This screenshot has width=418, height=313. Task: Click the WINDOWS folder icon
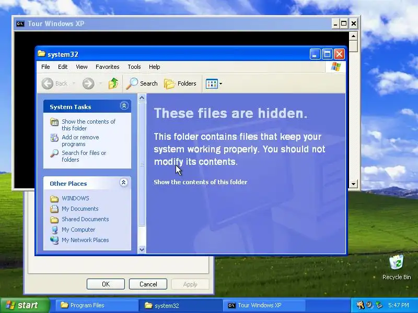tap(54, 199)
